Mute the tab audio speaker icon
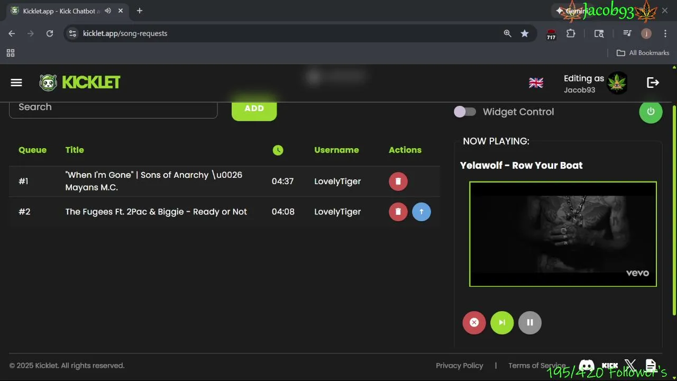Viewport: 677px width, 381px height. pyautogui.click(x=108, y=11)
